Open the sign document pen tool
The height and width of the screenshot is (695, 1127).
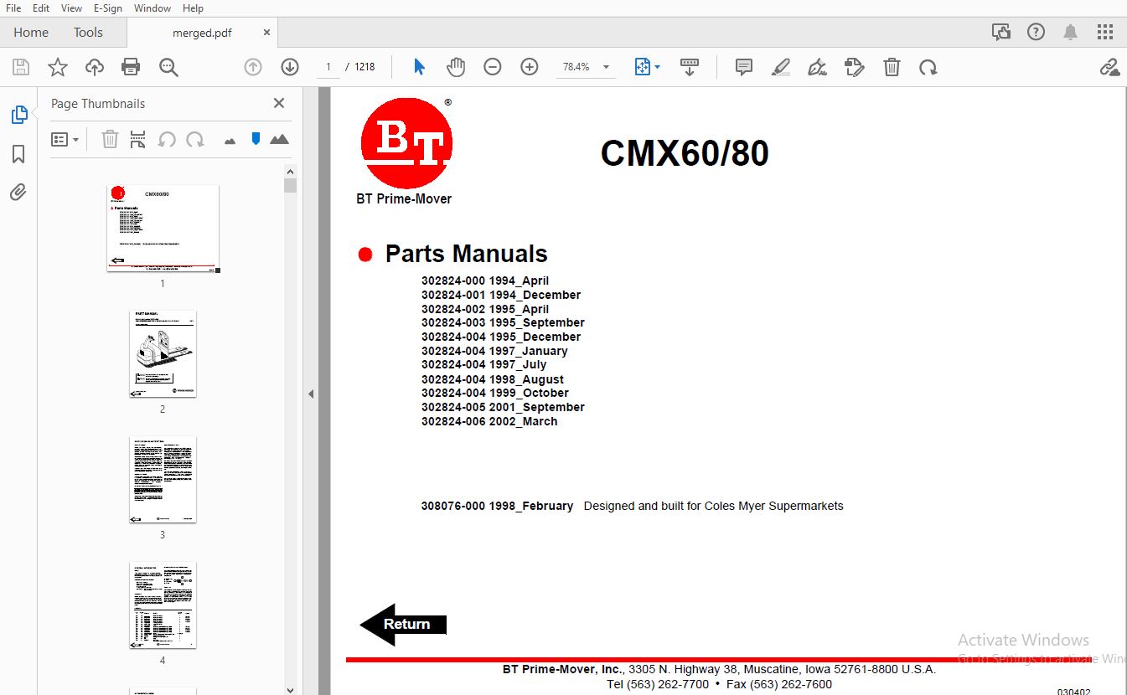(x=818, y=67)
